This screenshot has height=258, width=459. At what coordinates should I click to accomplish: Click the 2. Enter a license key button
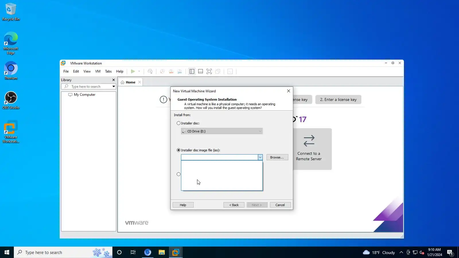tap(338, 100)
